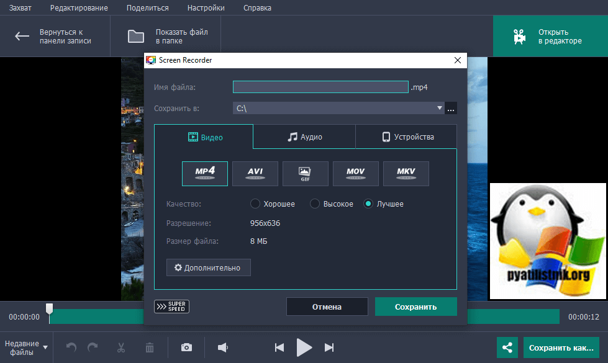Screen dimensions: 608x363
Task: Click the Сохранить button
Action: click(x=415, y=307)
